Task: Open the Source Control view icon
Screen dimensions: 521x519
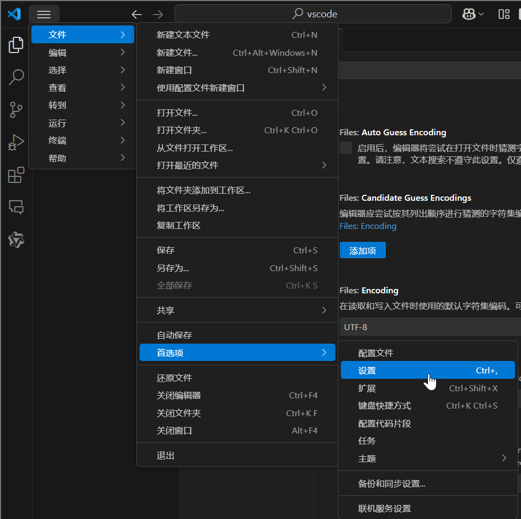Action: [x=16, y=110]
